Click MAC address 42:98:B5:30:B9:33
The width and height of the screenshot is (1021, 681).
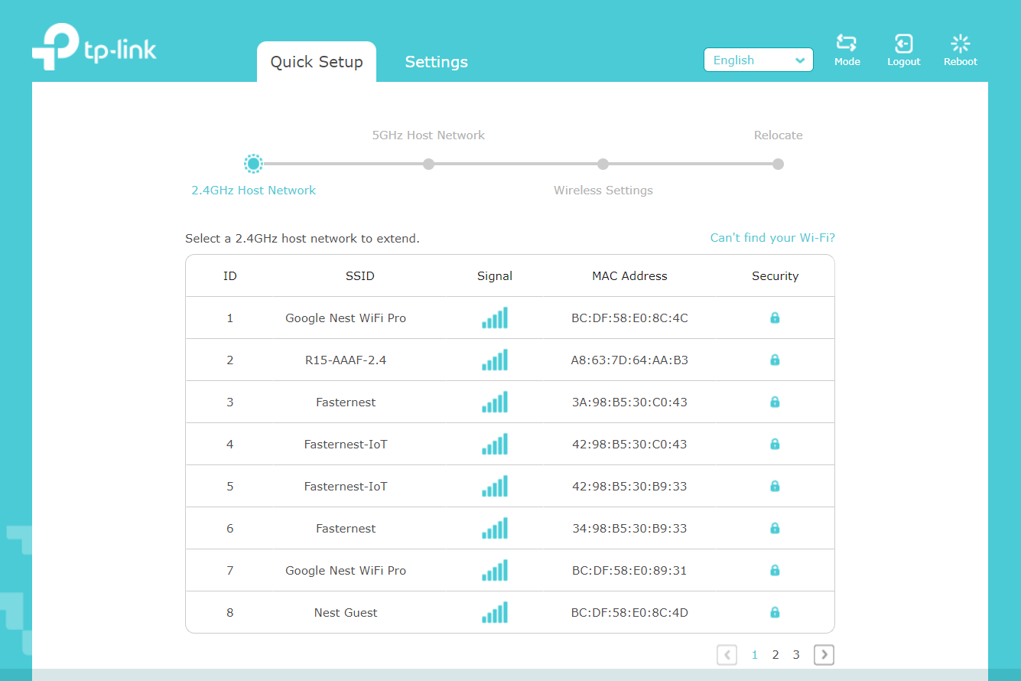(x=629, y=486)
